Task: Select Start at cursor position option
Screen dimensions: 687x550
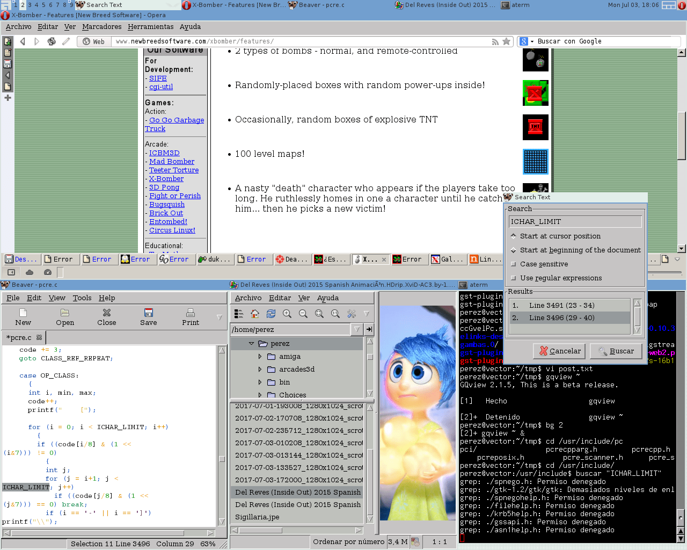Action: click(556, 236)
